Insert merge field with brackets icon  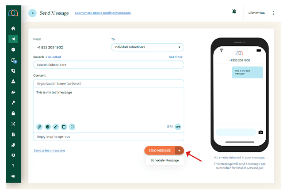coord(72,127)
